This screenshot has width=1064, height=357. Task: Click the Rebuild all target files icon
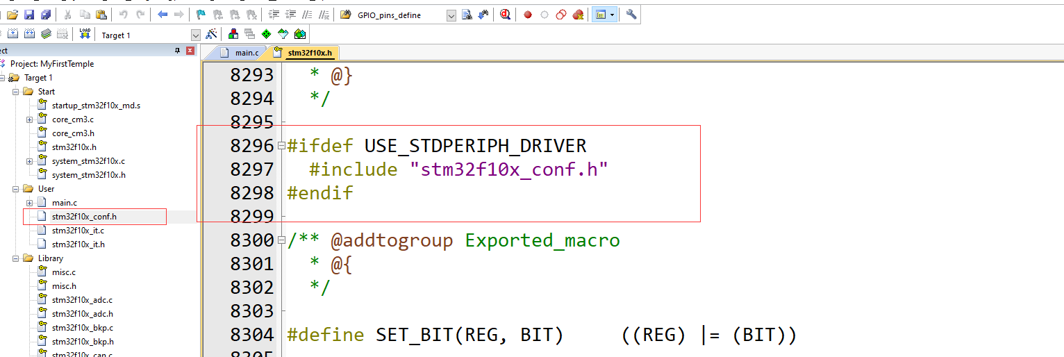coord(29,34)
